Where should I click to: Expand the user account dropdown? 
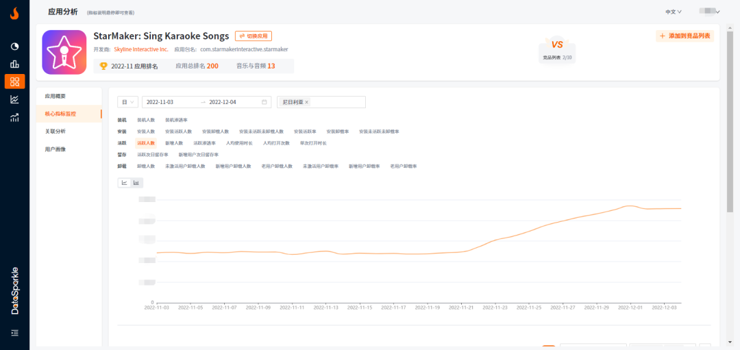[708, 12]
